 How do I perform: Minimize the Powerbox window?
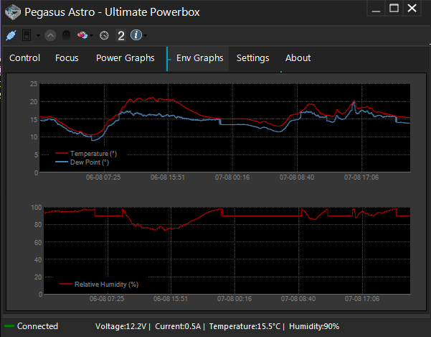pos(376,9)
